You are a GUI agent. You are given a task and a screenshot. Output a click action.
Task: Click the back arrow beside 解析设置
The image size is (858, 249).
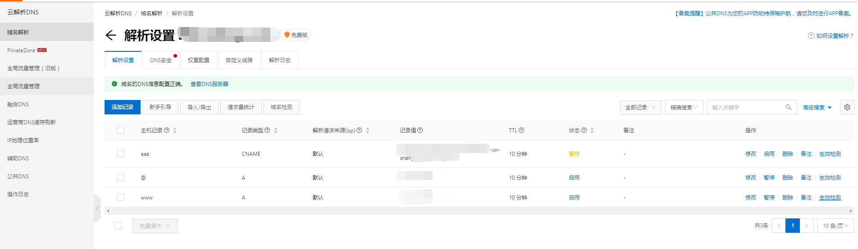[110, 35]
